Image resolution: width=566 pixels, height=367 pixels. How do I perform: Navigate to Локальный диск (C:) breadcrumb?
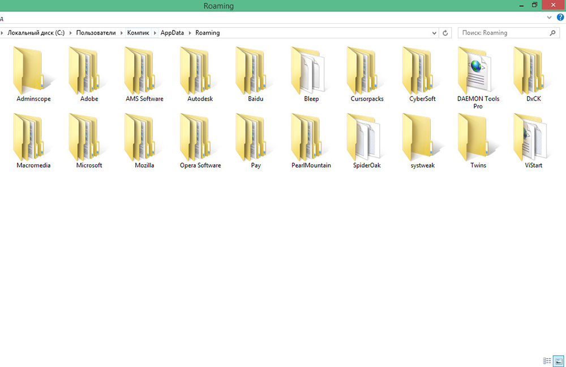pos(36,33)
